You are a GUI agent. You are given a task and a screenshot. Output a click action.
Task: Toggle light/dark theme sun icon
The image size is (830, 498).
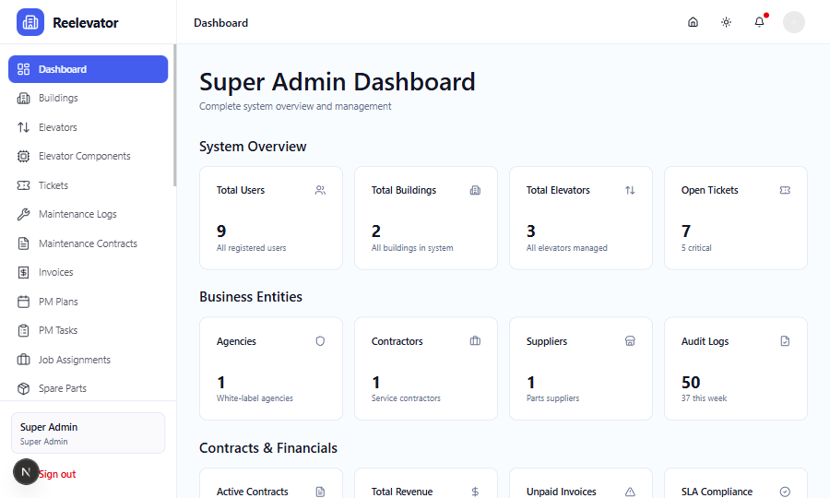(726, 22)
